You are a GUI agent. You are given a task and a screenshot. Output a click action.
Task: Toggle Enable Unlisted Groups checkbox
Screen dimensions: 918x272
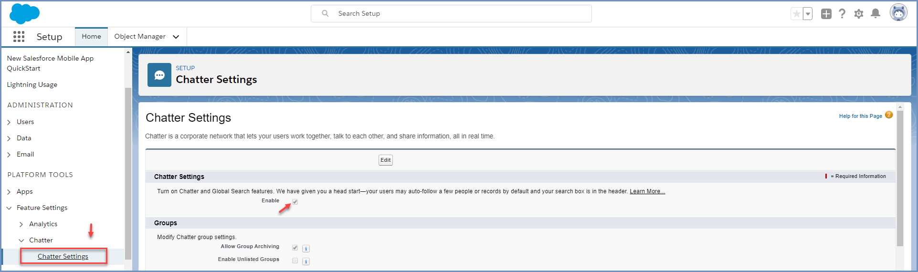[x=295, y=261]
